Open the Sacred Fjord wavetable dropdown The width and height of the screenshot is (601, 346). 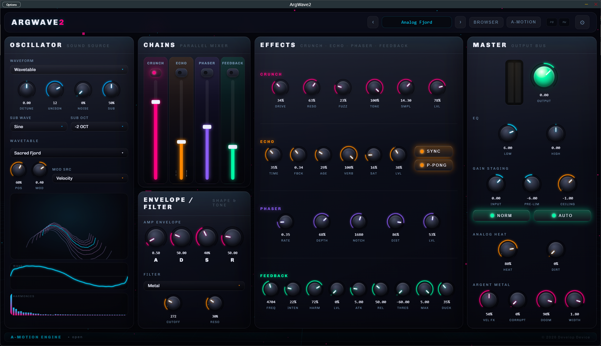[x=69, y=153]
